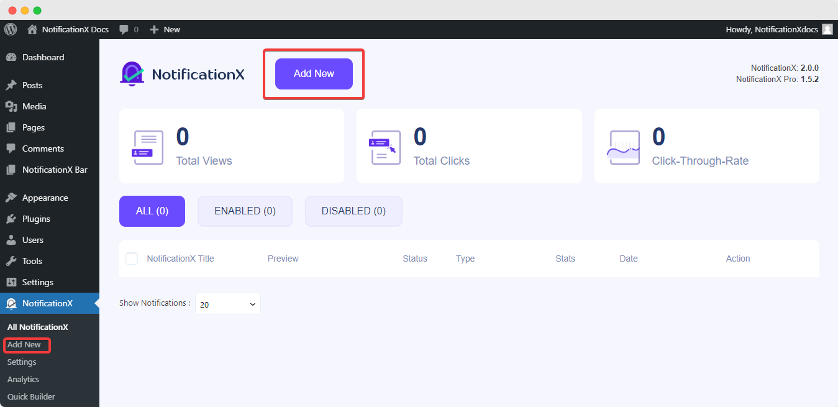Click the Total Views label
Screen dimensions: 838x407
point(204,161)
